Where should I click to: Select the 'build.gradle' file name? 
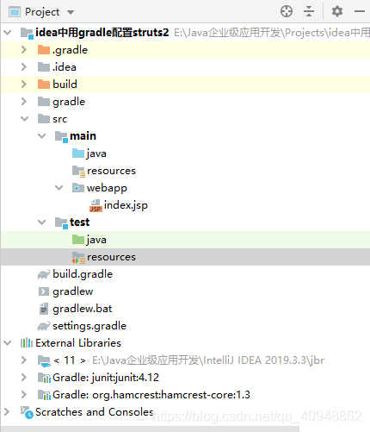[x=83, y=274]
